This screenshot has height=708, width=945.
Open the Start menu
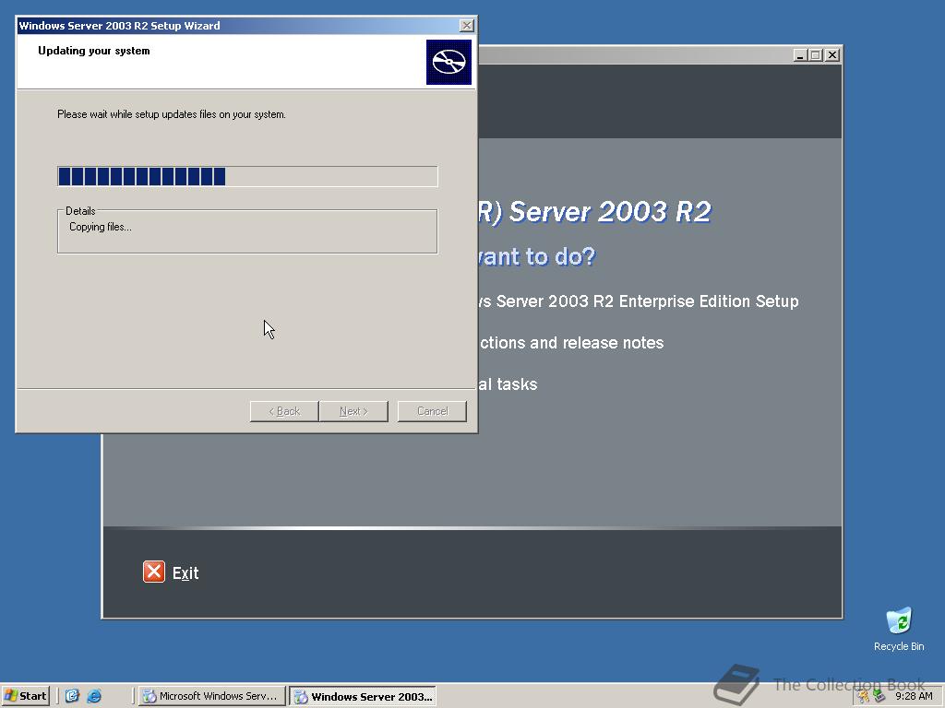pos(25,696)
